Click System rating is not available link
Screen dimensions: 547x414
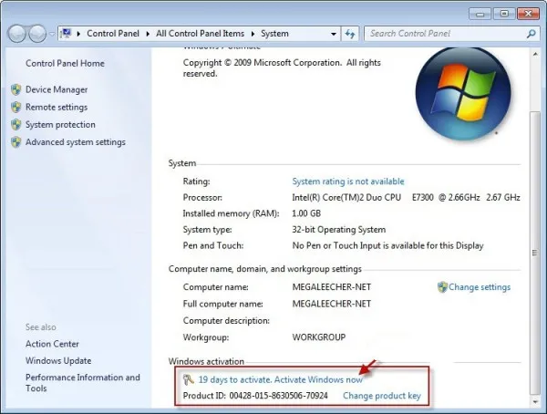click(348, 181)
